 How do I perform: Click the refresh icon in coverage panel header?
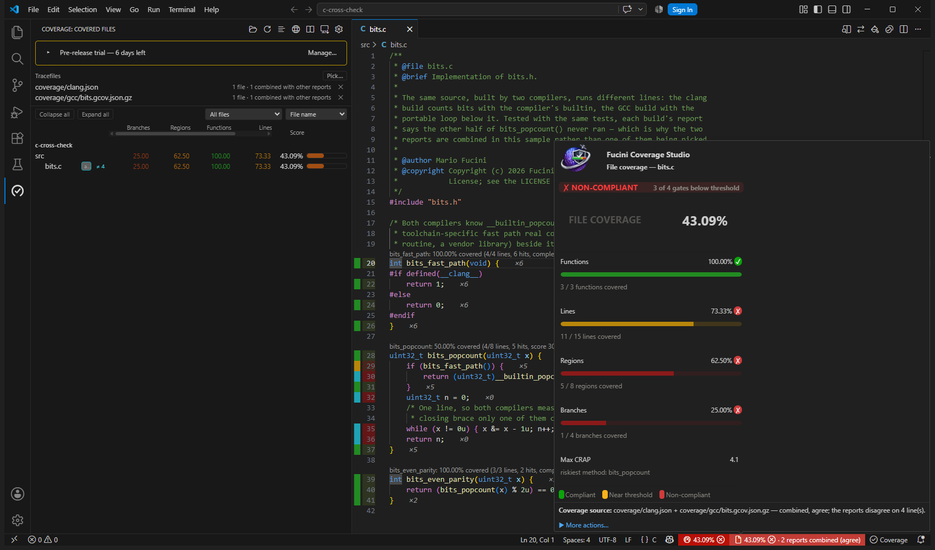click(267, 29)
